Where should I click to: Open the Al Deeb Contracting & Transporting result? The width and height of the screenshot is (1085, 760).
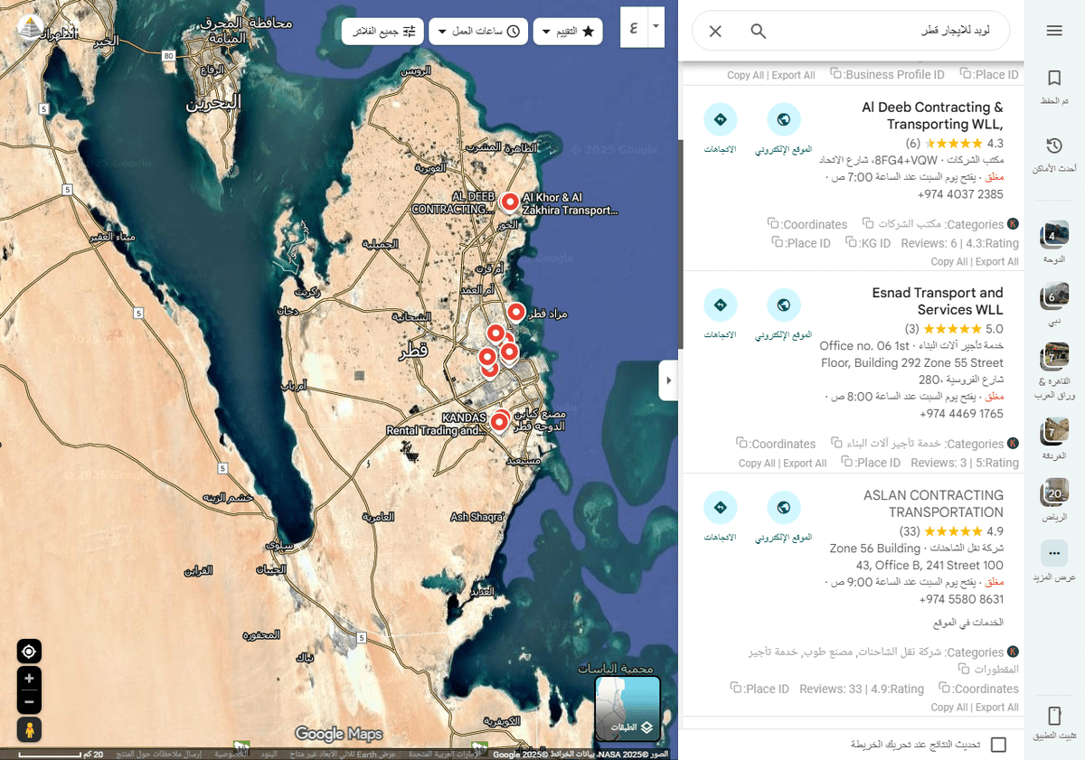tap(932, 116)
